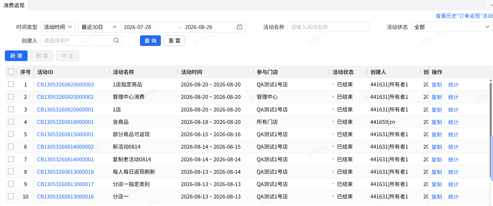Screen dimensions: 493x206
Task: Click 管理中心 store cell in row 2
Action: [267, 97]
